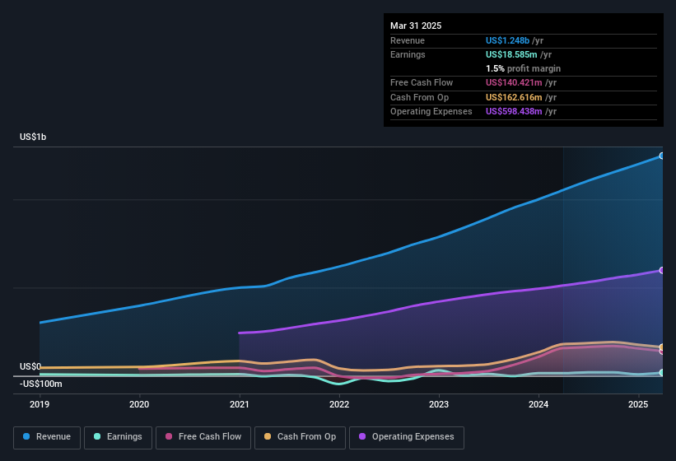Image resolution: width=676 pixels, height=461 pixels.
Task: Click the 1.5% profit margin text
Action: [x=523, y=68]
